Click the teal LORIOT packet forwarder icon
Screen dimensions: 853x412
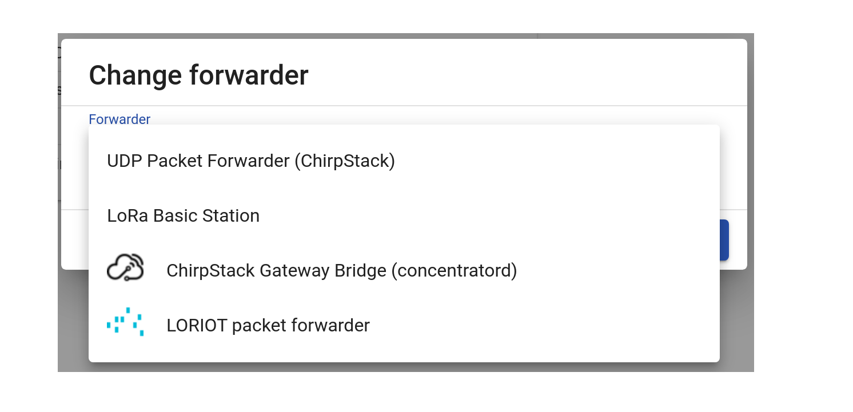tap(125, 322)
